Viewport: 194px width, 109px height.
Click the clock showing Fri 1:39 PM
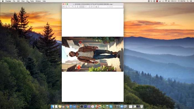click(182, 1)
